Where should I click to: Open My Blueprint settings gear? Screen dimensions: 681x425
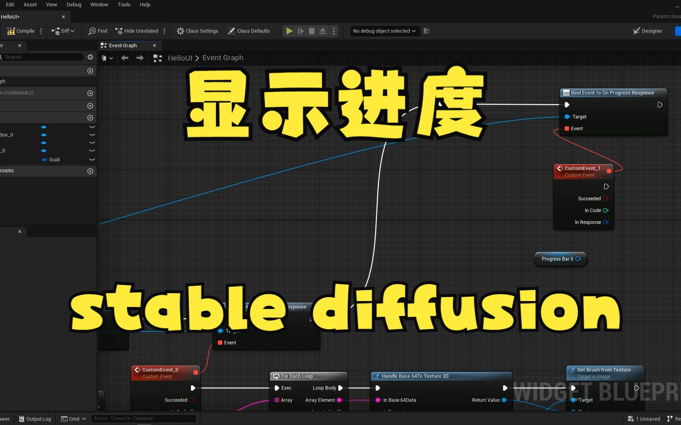coord(90,57)
